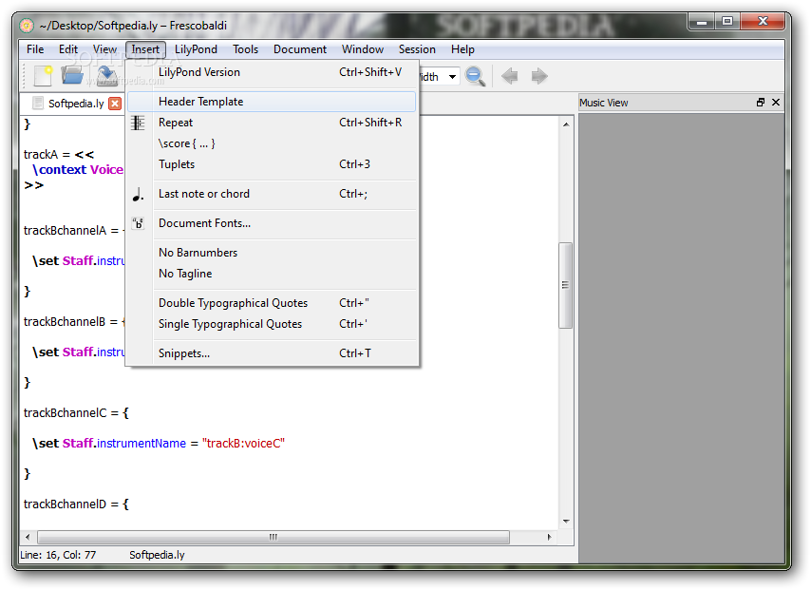Click the vertical scrollbar up arrow
The height and width of the screenshot is (590, 811).
tap(566, 124)
